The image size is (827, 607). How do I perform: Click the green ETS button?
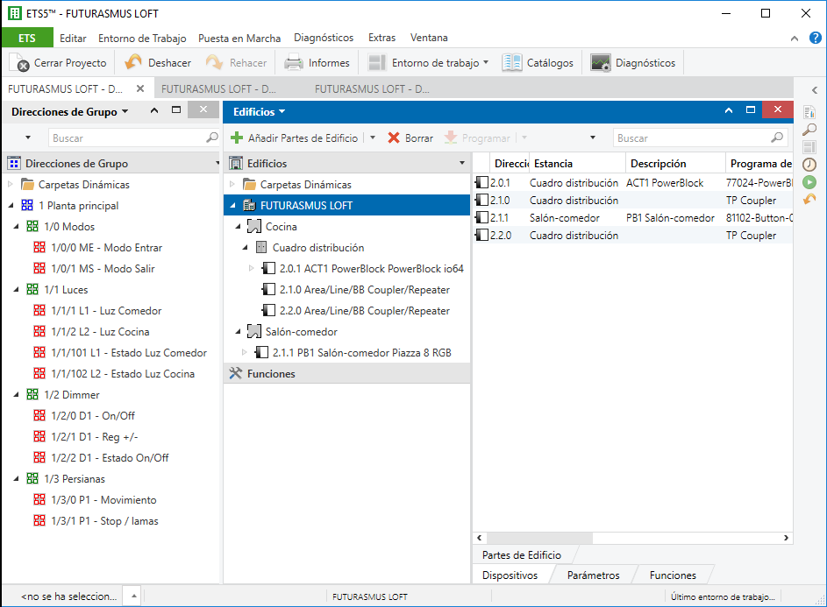click(26, 38)
